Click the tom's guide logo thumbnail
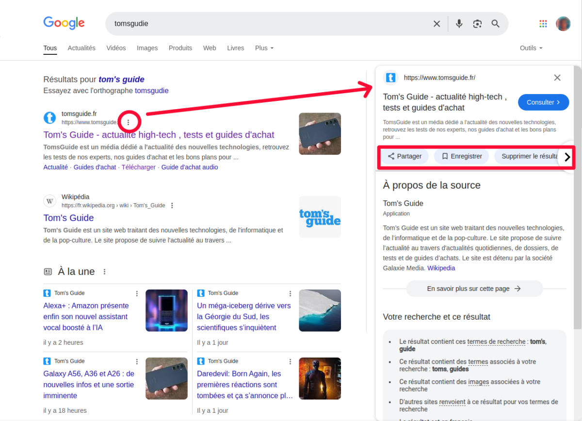This screenshot has width=582, height=421. 320,217
